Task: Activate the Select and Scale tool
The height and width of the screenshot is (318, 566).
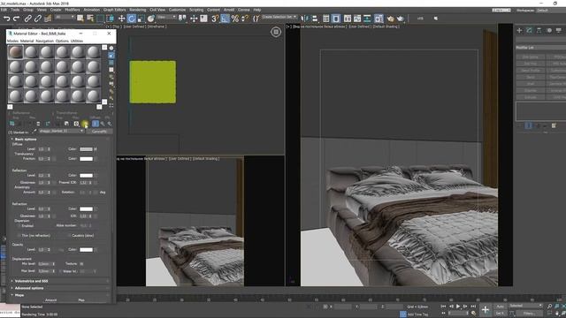Action: (x=141, y=19)
